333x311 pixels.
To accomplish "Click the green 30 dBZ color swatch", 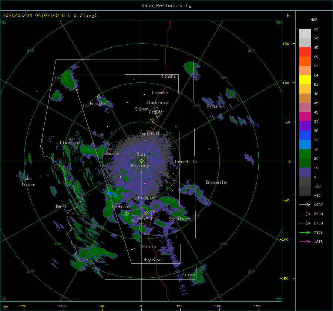I will coord(305,154).
